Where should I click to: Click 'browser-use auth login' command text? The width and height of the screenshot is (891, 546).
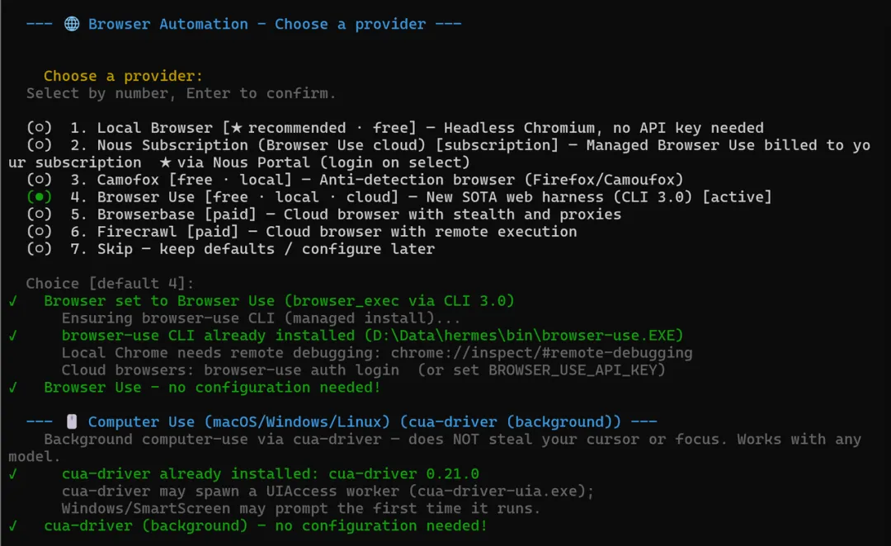[301, 369]
